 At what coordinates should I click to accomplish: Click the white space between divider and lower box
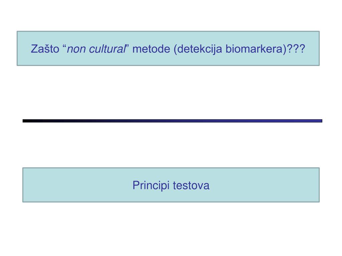point(171,145)
